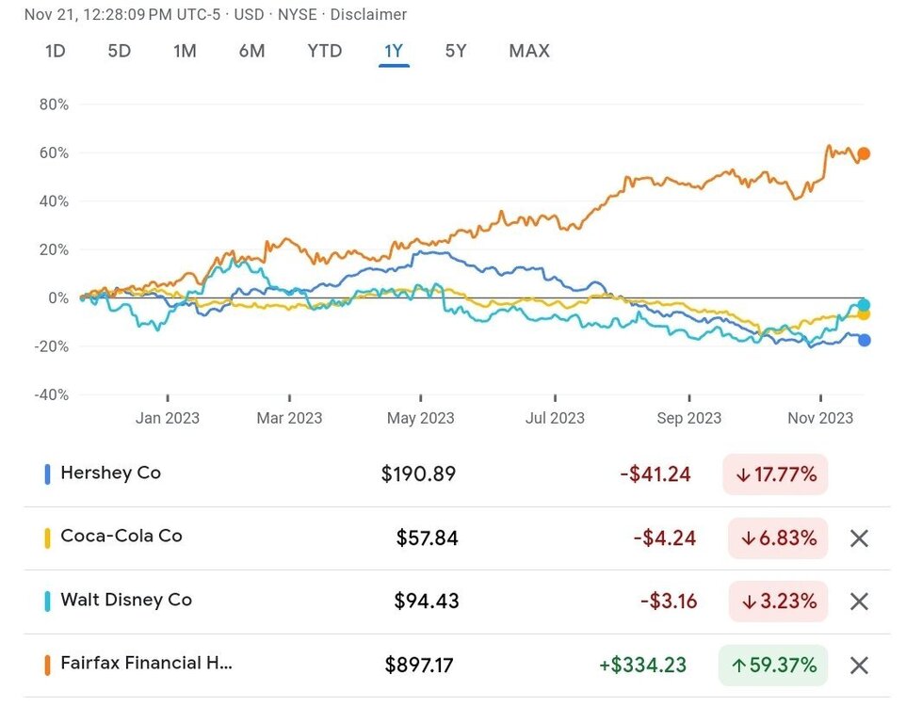Click the Nov 2023 axis label
Image resolution: width=906 pixels, height=706 pixels.
[820, 418]
